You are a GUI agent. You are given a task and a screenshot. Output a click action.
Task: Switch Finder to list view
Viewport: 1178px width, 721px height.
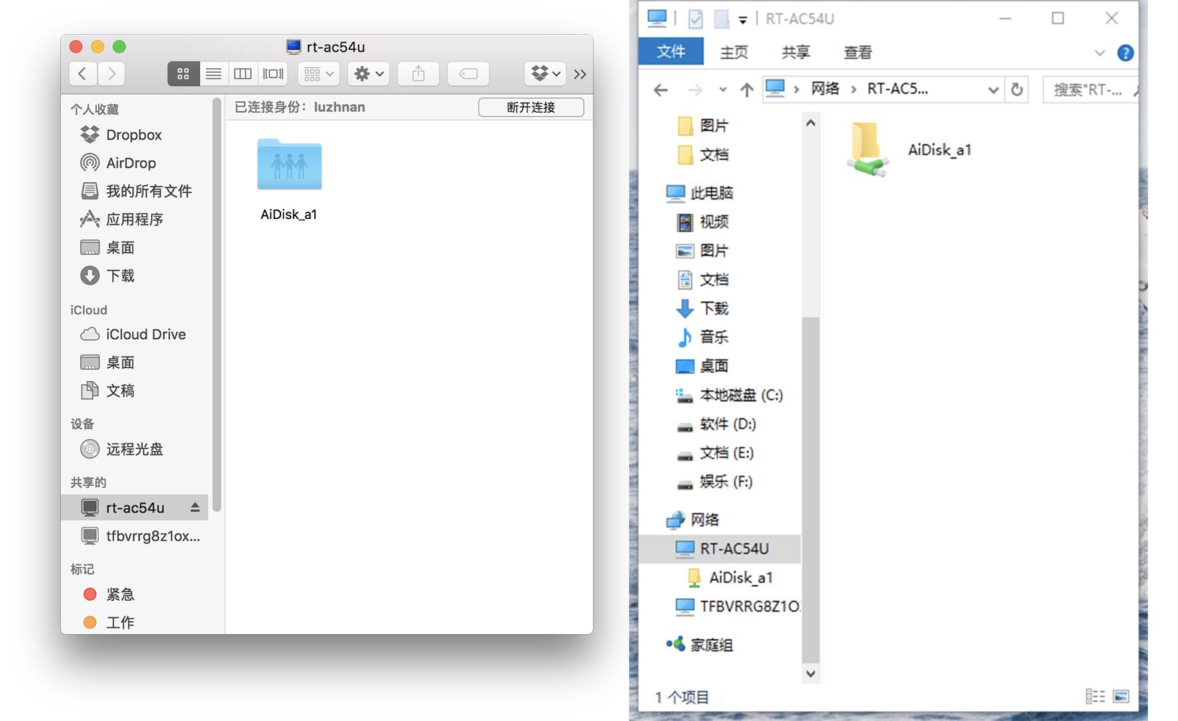pos(214,73)
